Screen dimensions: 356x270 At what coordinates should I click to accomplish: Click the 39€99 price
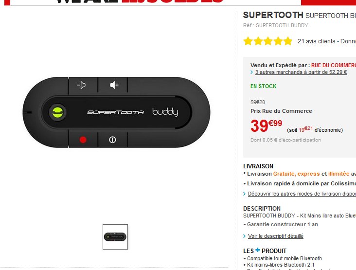tap(267, 126)
